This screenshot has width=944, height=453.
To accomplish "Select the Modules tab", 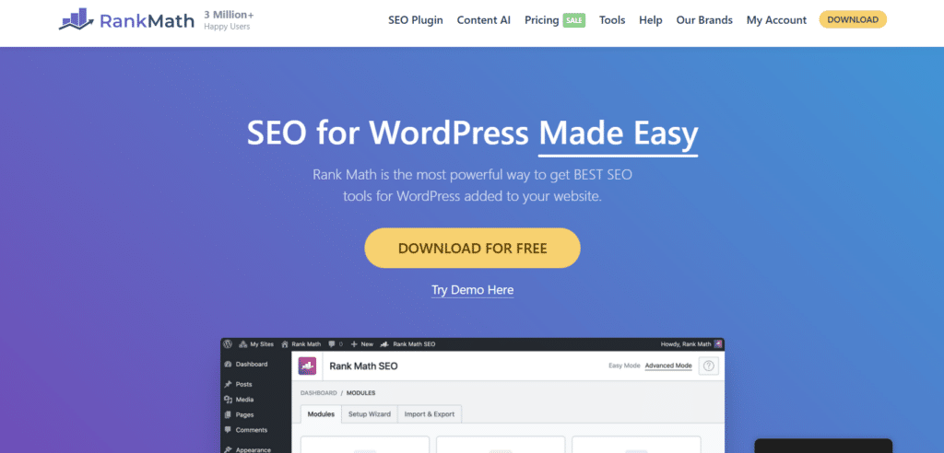I will click(x=321, y=414).
